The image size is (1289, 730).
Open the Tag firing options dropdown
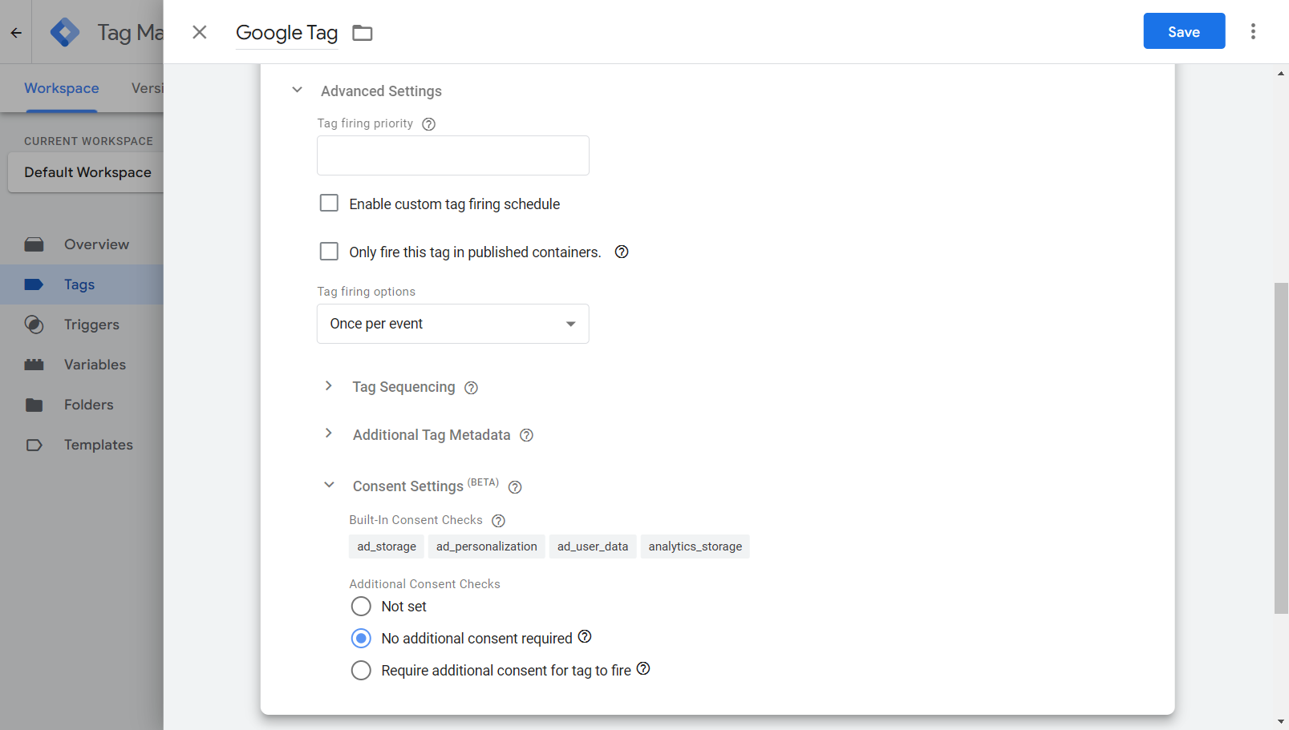tap(452, 324)
